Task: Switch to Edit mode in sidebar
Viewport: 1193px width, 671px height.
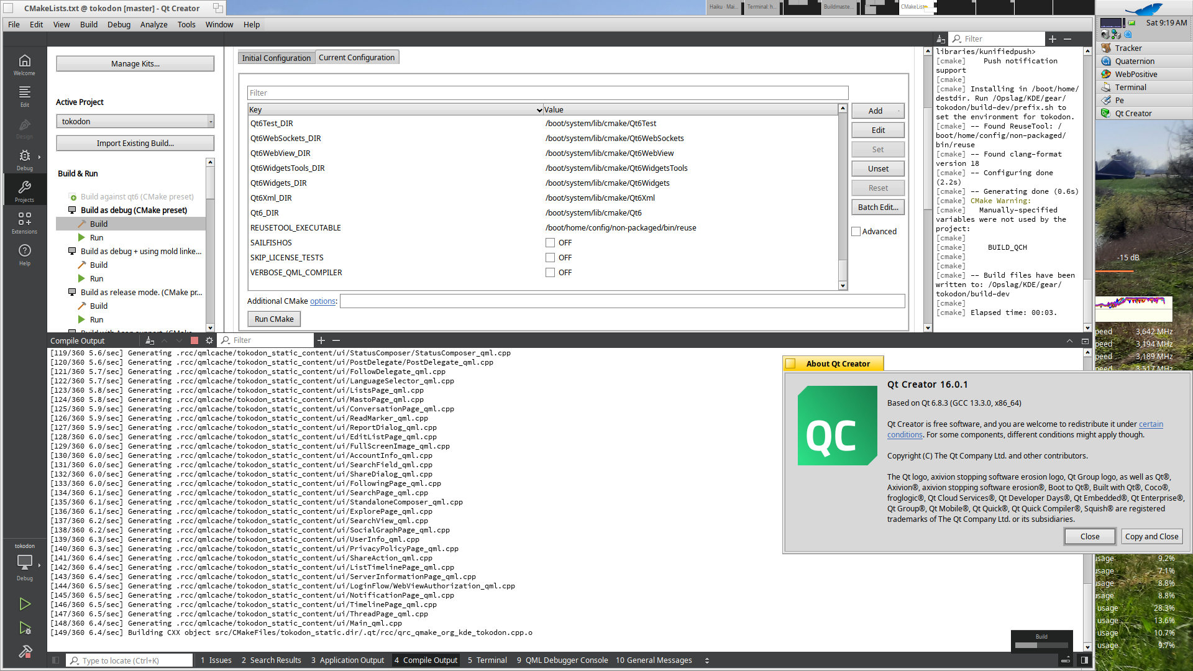Action: point(24,96)
